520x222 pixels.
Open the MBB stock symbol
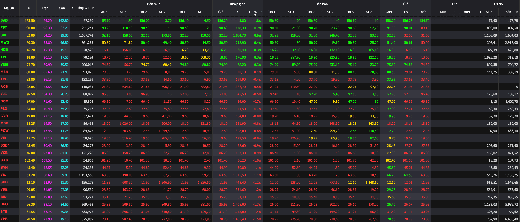pos(5,123)
